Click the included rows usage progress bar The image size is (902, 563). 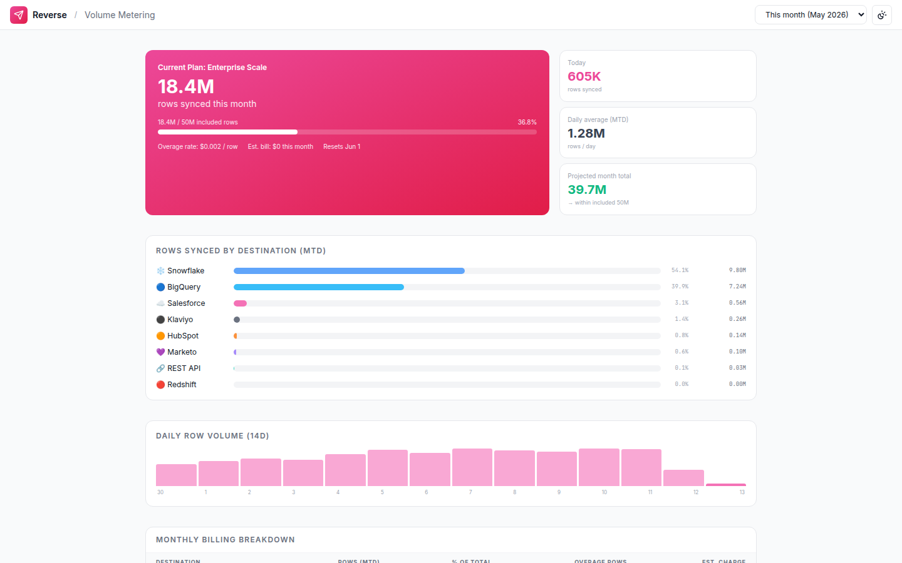tap(347, 132)
